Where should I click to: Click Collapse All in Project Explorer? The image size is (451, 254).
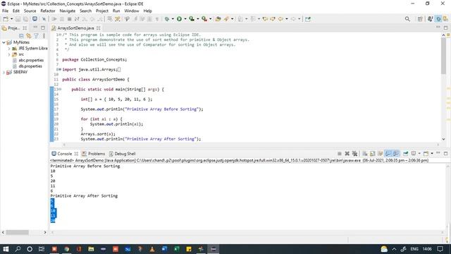coord(21,36)
